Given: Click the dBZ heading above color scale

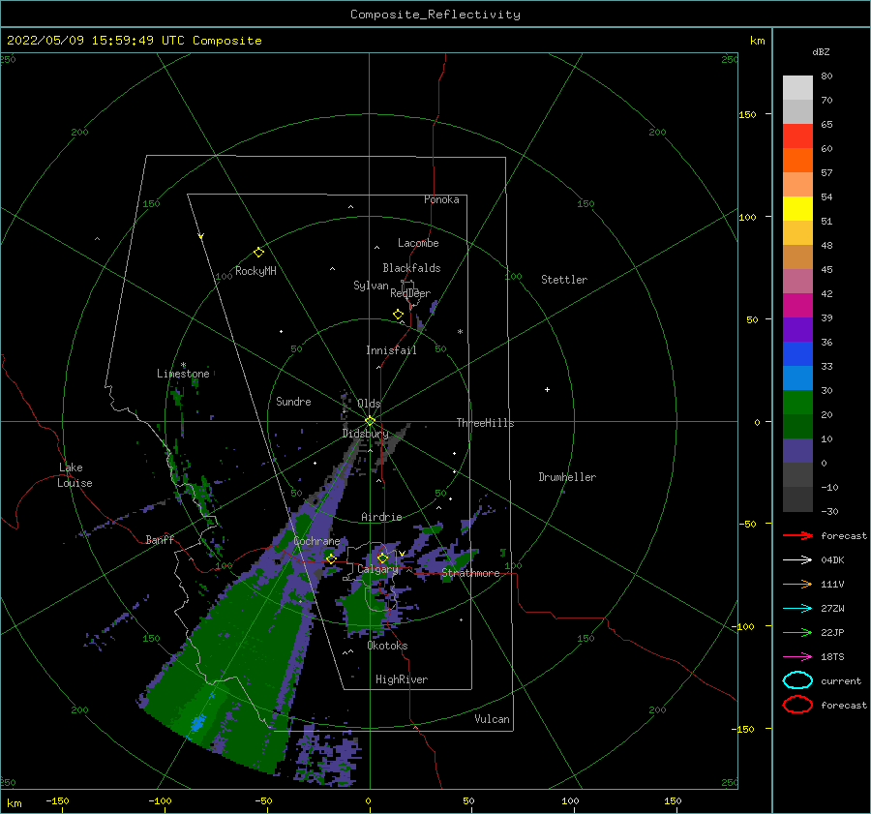Looking at the screenshot, I should 821,51.
